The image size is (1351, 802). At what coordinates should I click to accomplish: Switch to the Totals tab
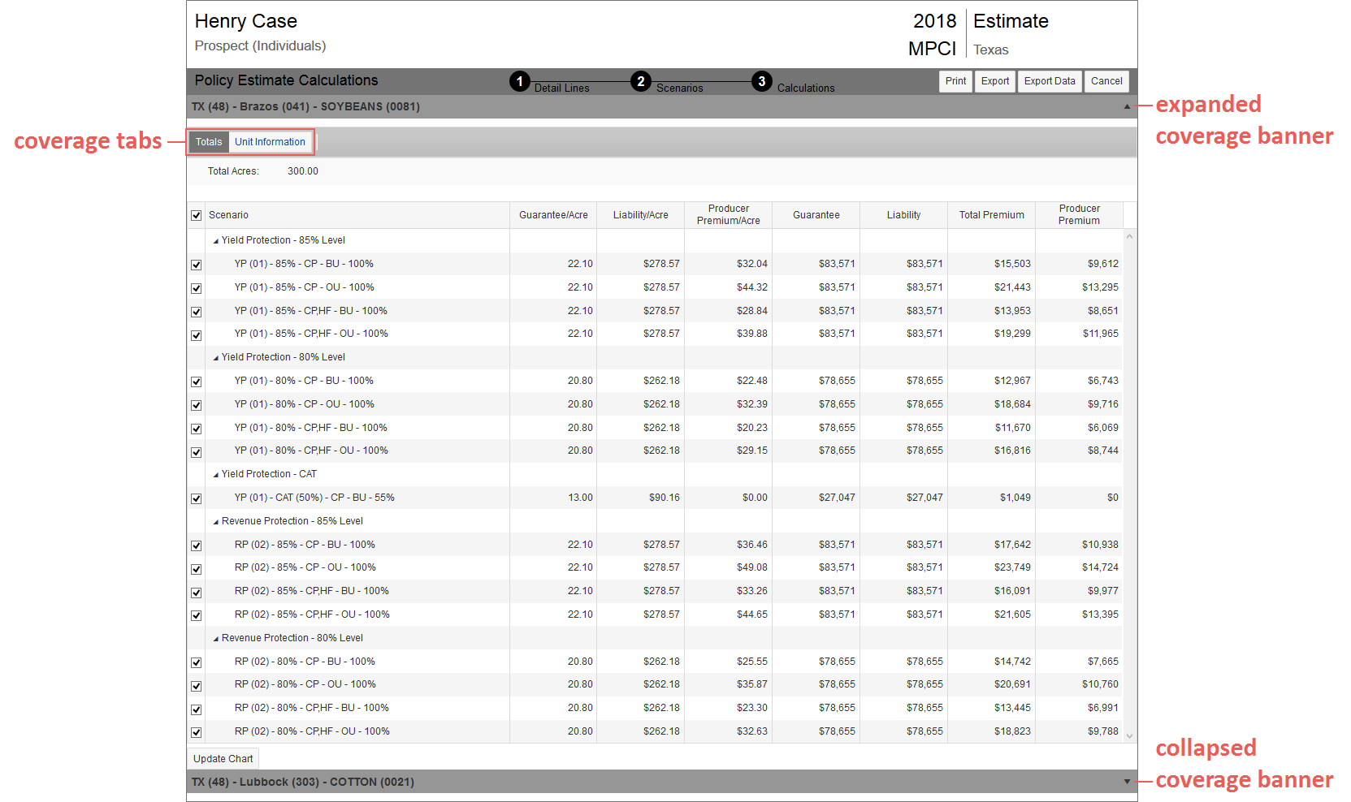click(x=209, y=142)
